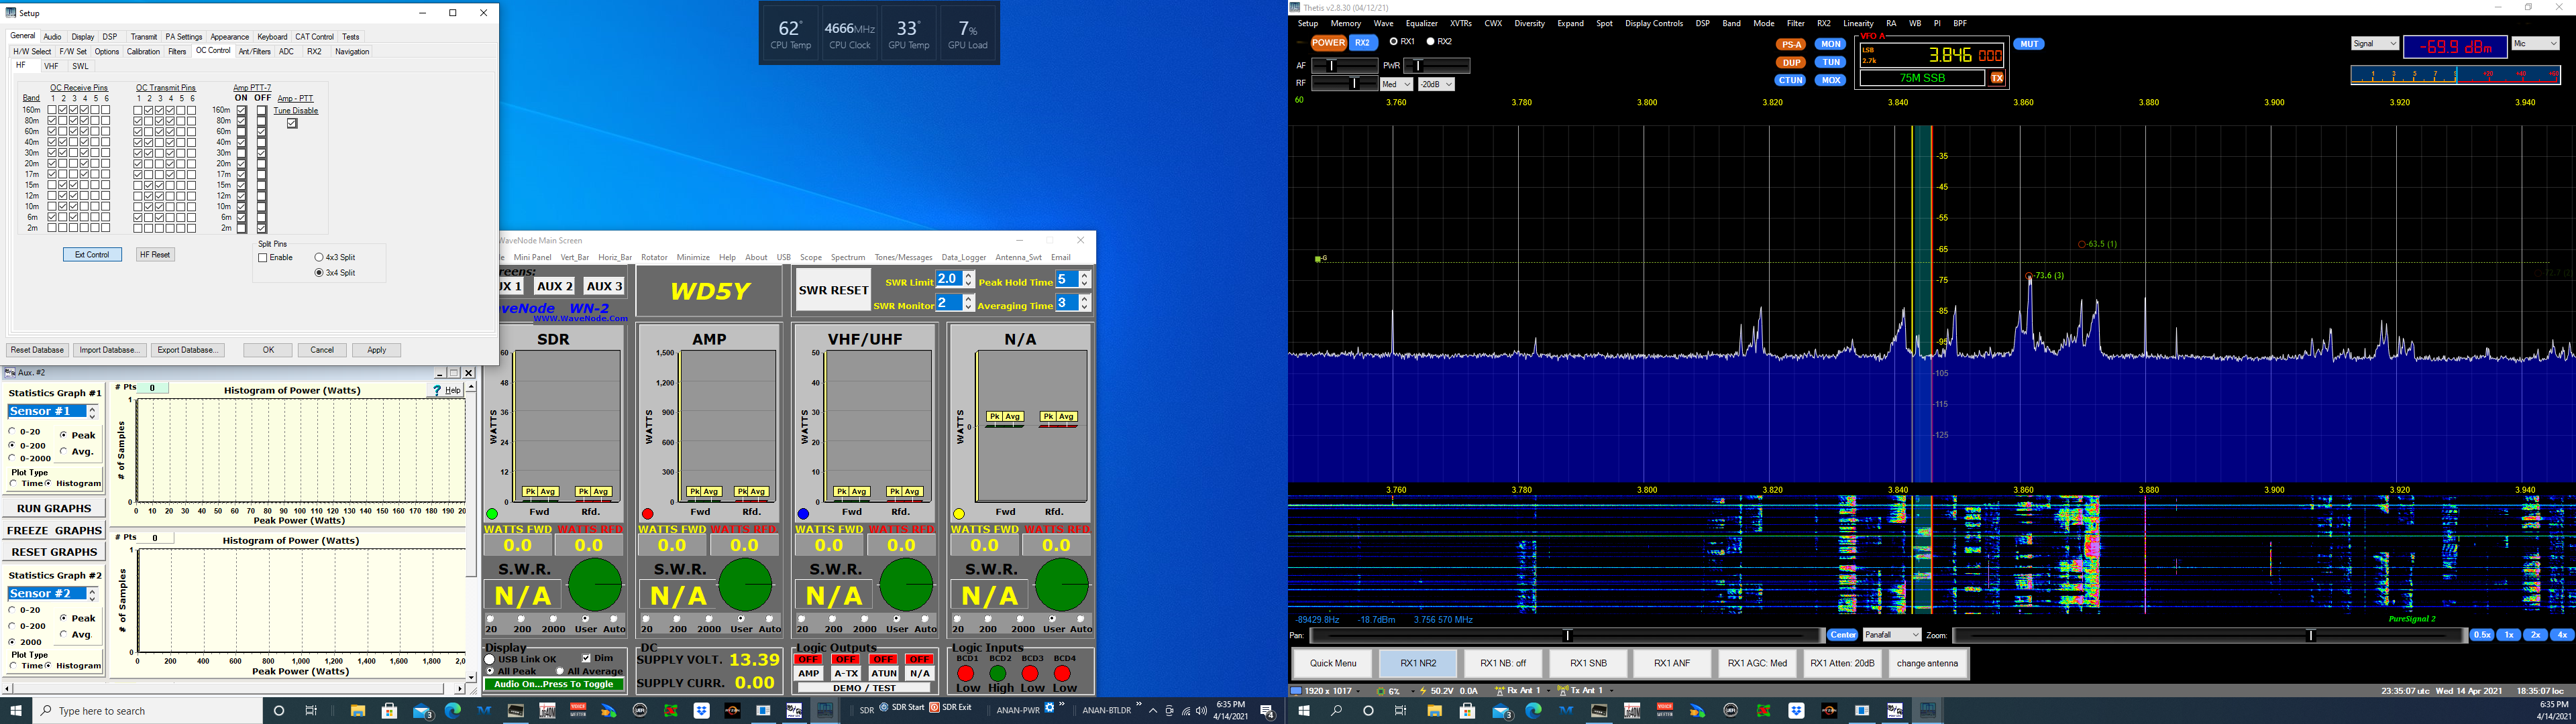Open Equalizer menu in Thetis
This screenshot has height=724, width=2576.
pyautogui.click(x=1421, y=23)
